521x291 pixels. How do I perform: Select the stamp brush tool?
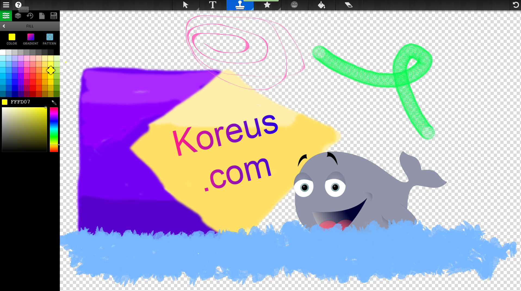tap(240, 5)
